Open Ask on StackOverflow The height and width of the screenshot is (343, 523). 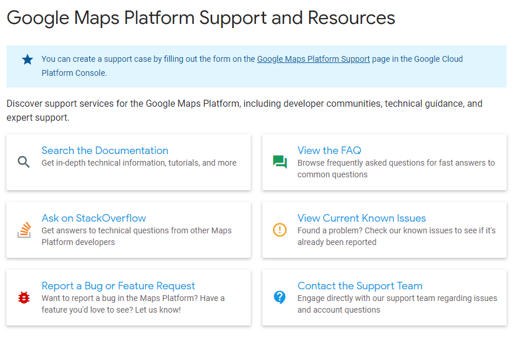(x=93, y=218)
